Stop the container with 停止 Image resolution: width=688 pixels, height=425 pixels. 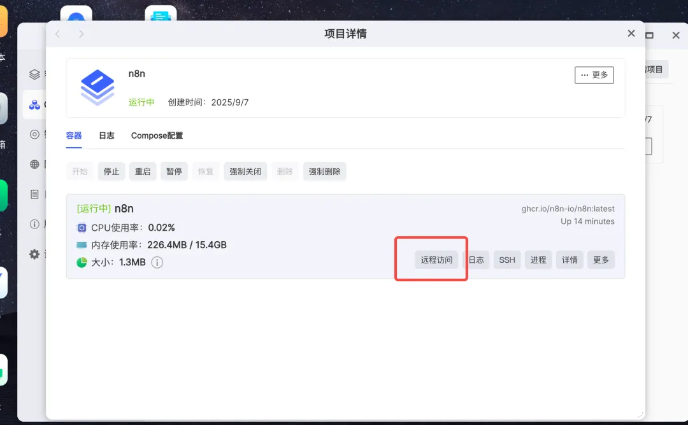point(111,171)
